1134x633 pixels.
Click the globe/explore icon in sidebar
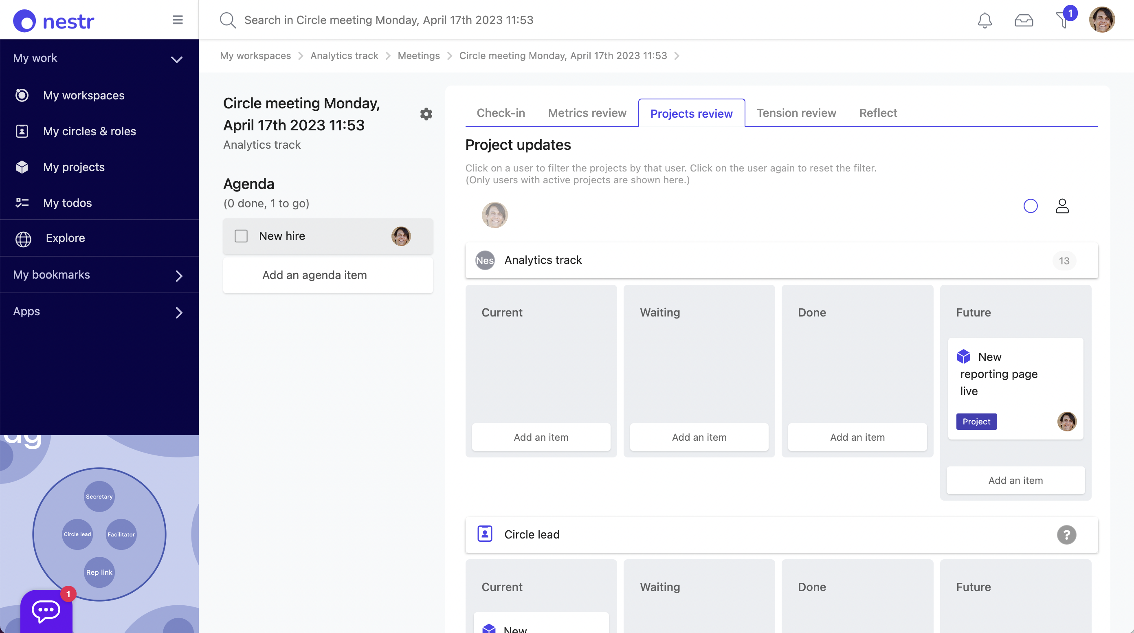click(22, 238)
